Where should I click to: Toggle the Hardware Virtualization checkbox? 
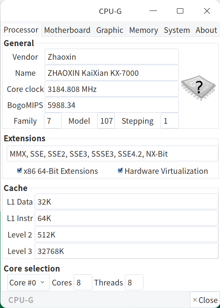tap(121, 171)
